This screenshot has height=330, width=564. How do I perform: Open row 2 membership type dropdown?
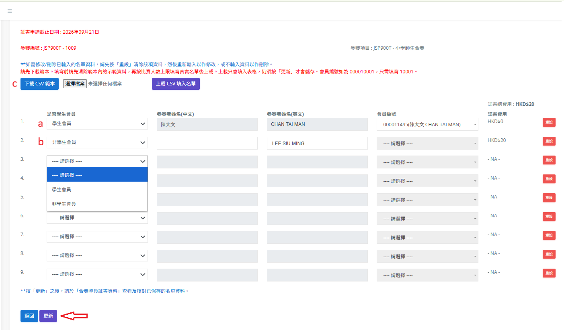point(97,142)
